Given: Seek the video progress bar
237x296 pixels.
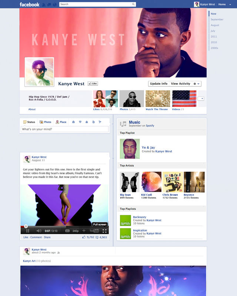Looking at the screenshot, I should 65,226.
